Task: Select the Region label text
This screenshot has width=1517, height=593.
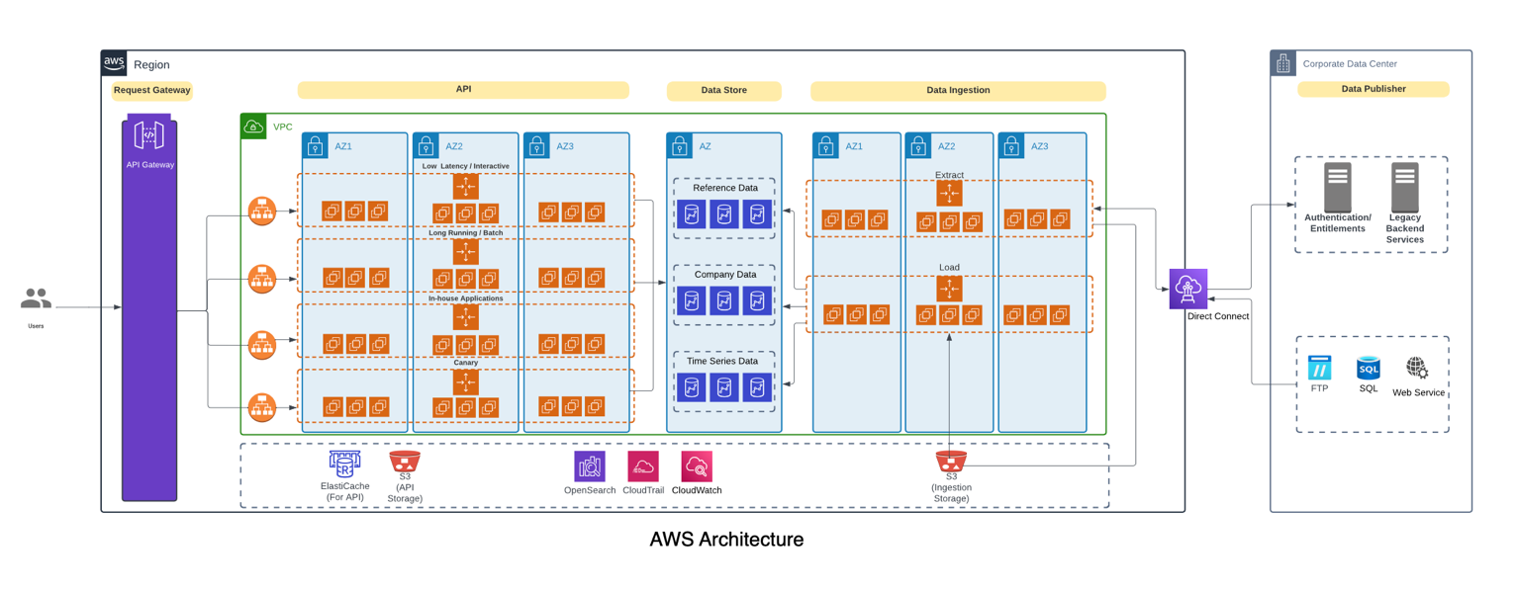Action: click(x=151, y=65)
